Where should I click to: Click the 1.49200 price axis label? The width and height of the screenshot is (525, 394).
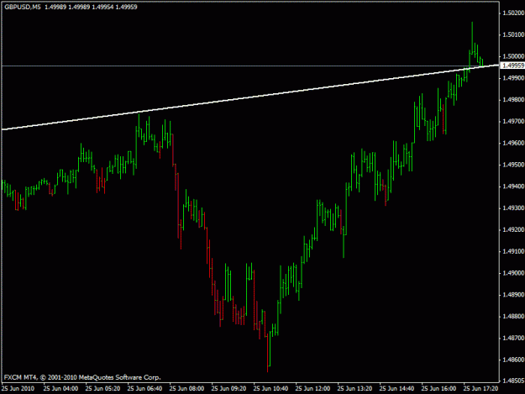click(x=513, y=229)
